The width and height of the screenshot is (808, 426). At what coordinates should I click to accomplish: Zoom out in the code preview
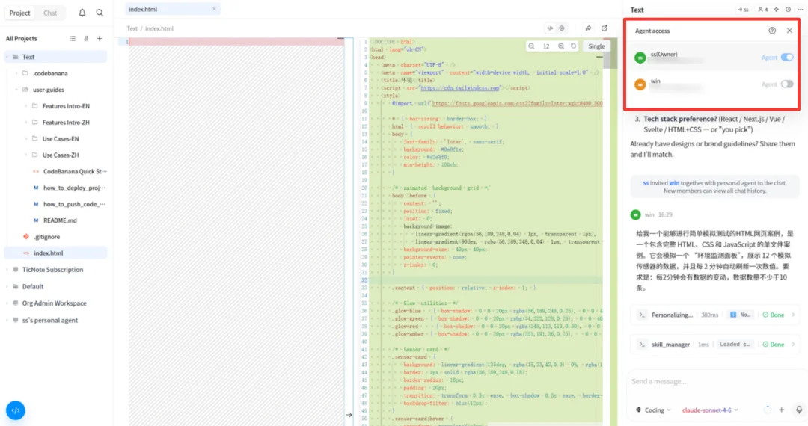(x=531, y=46)
